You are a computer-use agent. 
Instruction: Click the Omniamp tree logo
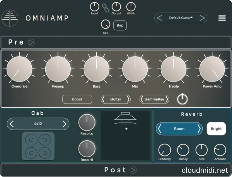(x=10, y=18)
